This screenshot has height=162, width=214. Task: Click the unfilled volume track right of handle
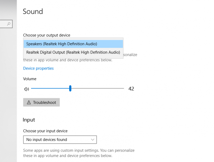point(97,89)
